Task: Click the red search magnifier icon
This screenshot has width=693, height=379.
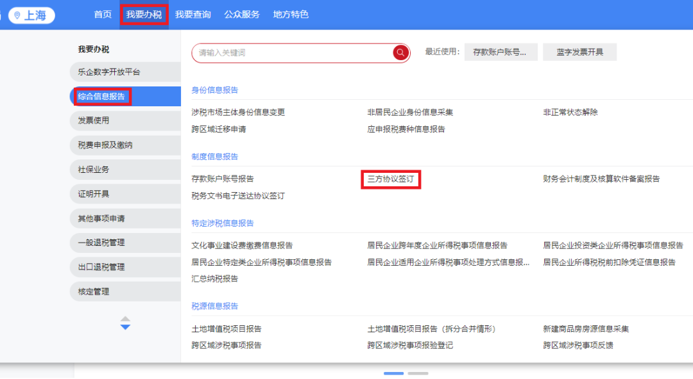Action: [x=401, y=52]
